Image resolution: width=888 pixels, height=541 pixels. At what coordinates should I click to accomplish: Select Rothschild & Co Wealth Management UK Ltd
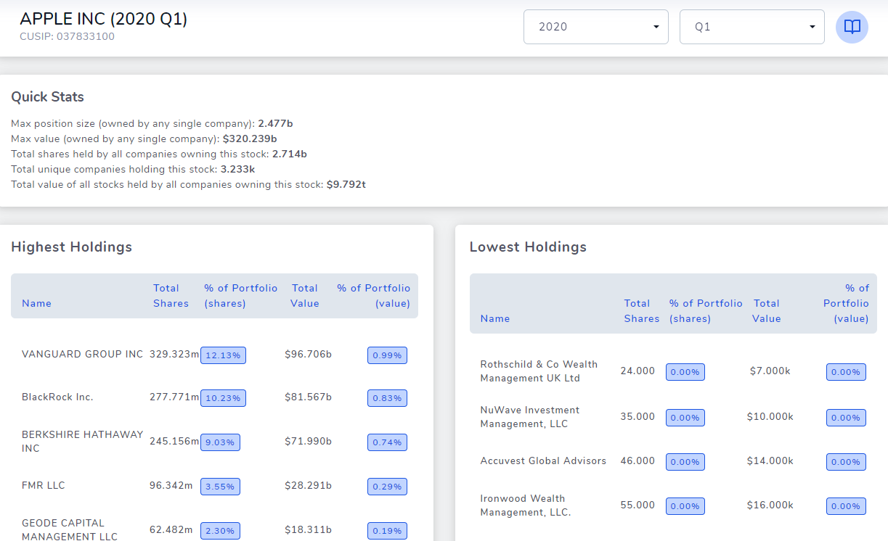pos(539,371)
